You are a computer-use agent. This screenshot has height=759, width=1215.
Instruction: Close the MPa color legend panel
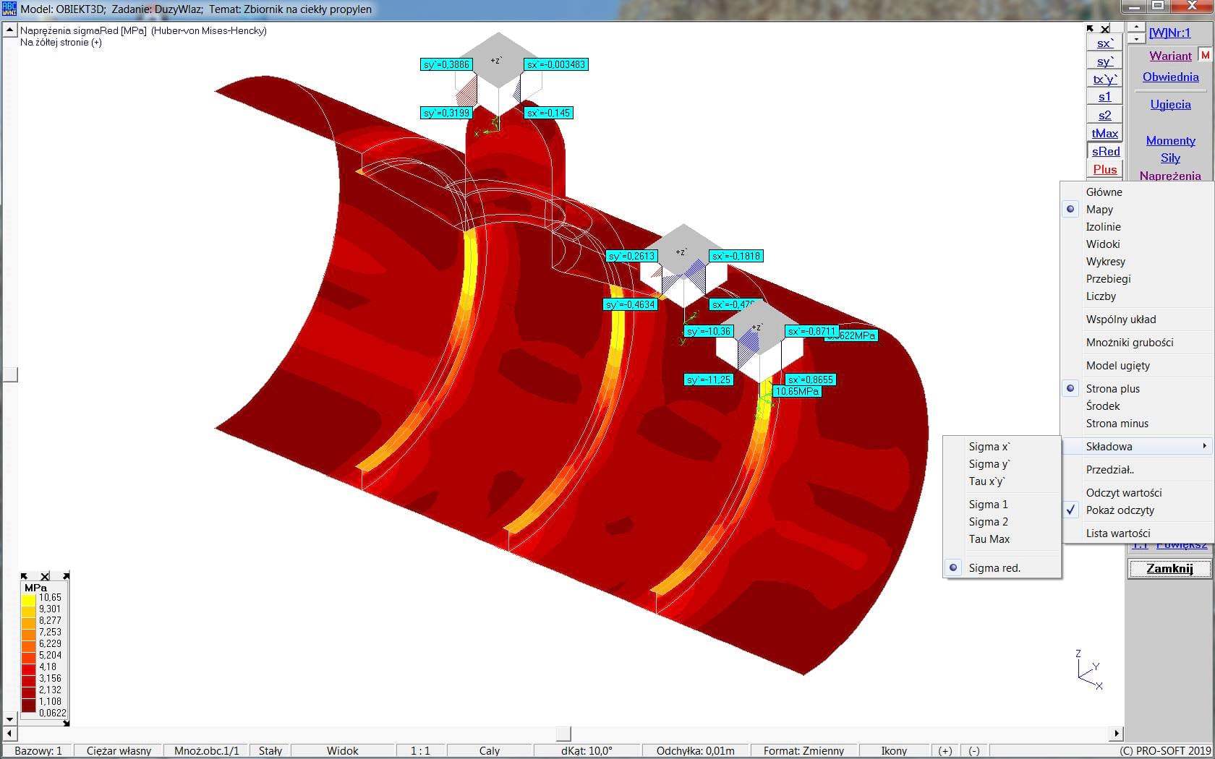pyautogui.click(x=45, y=576)
